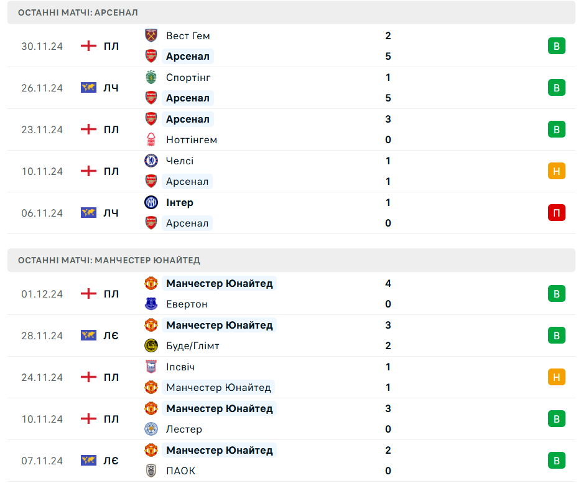
Task: Click the orange draw badge for Chelsea match
Action: coord(556,171)
